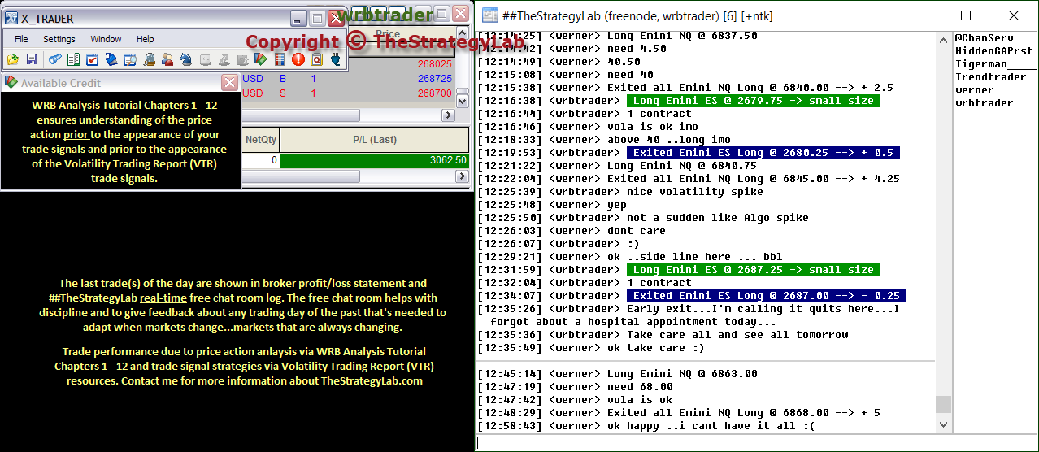Click the blue power plug icon
The width and height of the screenshot is (1039, 452).
[x=336, y=59]
